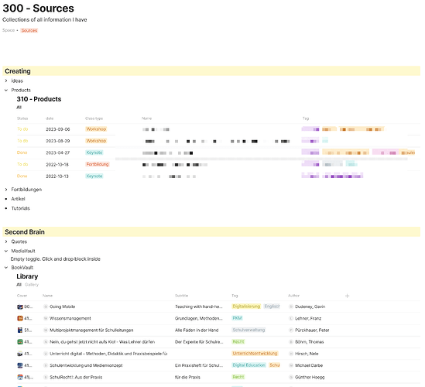The height and width of the screenshot is (387, 425).
Task: Collapse the Products toggle
Action: 6,91
